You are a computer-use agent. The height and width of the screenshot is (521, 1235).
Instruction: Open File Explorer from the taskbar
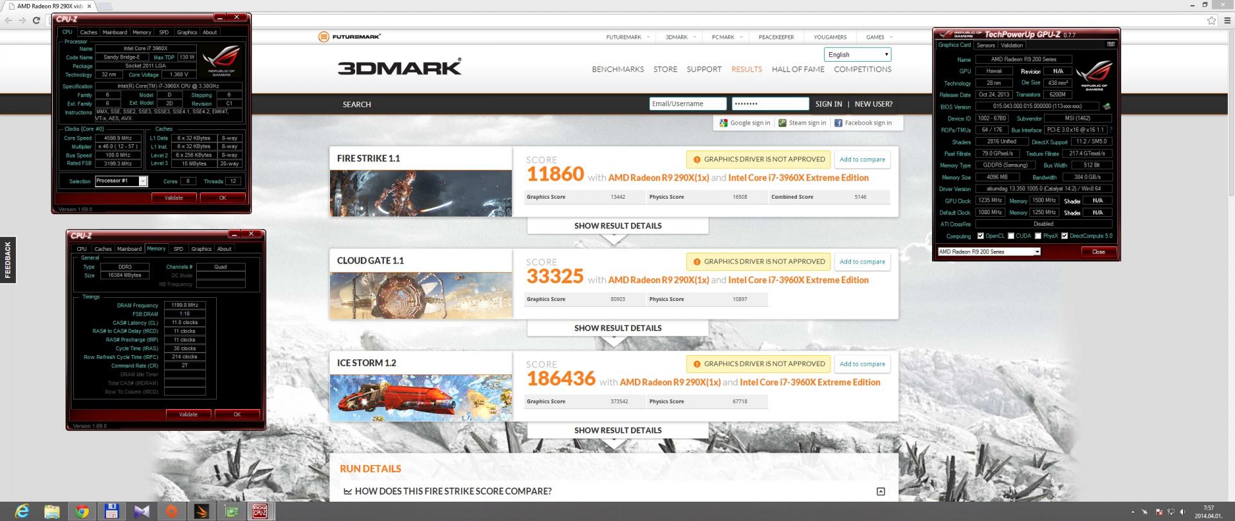click(51, 511)
